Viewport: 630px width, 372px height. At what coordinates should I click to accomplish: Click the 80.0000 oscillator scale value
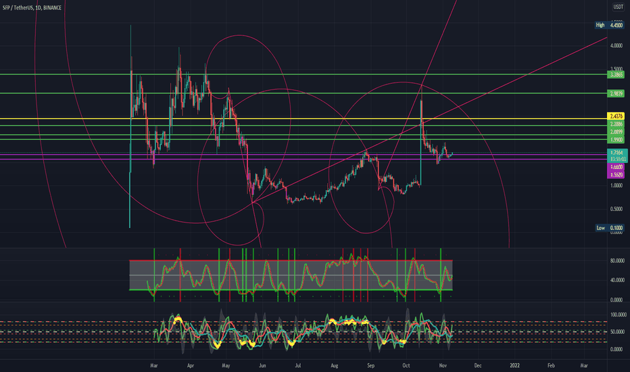point(616,261)
